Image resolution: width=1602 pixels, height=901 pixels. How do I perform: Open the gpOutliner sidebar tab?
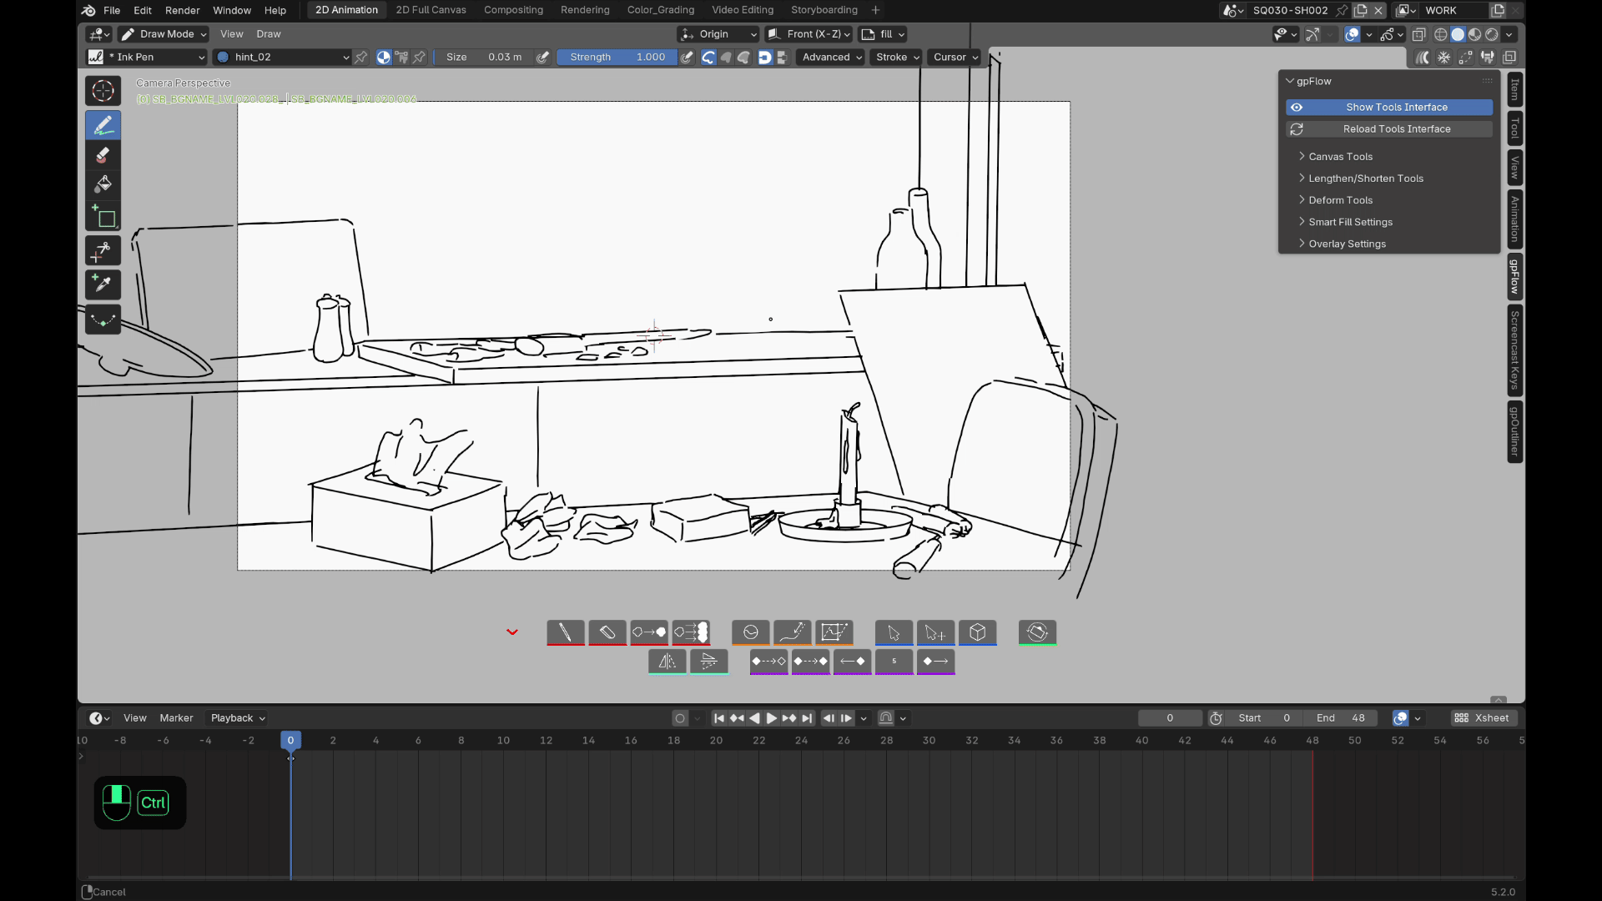point(1515,431)
